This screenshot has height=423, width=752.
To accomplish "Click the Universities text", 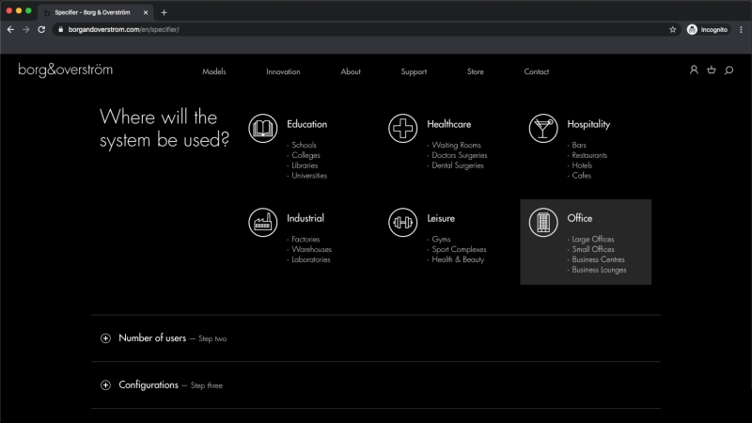I will click(309, 176).
